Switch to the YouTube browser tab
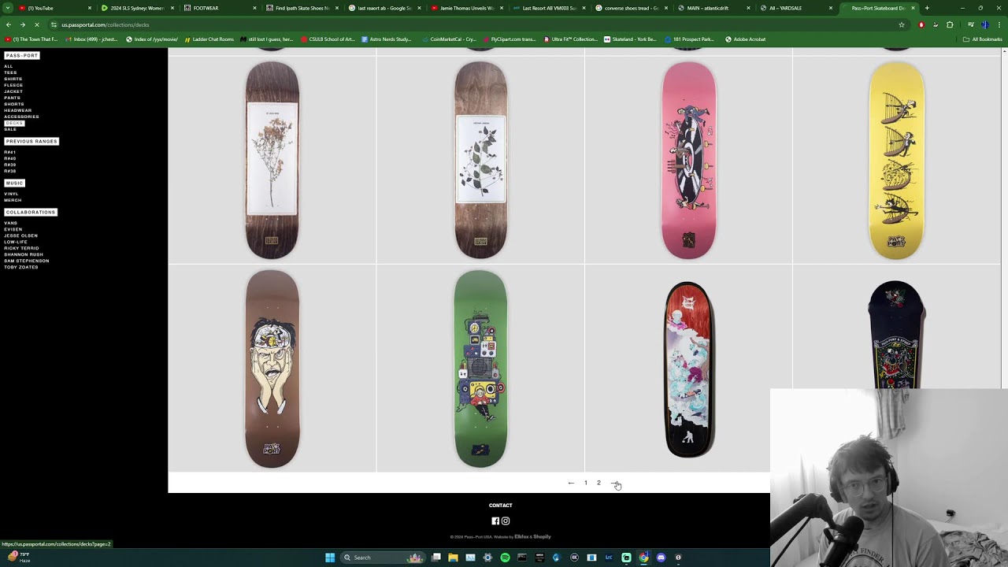The image size is (1008, 567). pos(54,8)
